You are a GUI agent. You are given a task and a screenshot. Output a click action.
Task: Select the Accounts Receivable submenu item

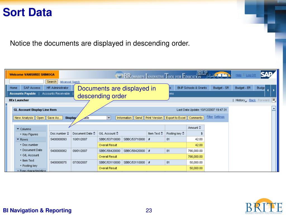click(56, 94)
